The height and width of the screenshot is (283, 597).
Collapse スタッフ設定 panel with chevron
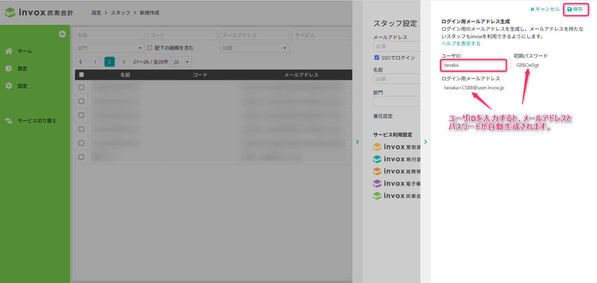(426, 141)
